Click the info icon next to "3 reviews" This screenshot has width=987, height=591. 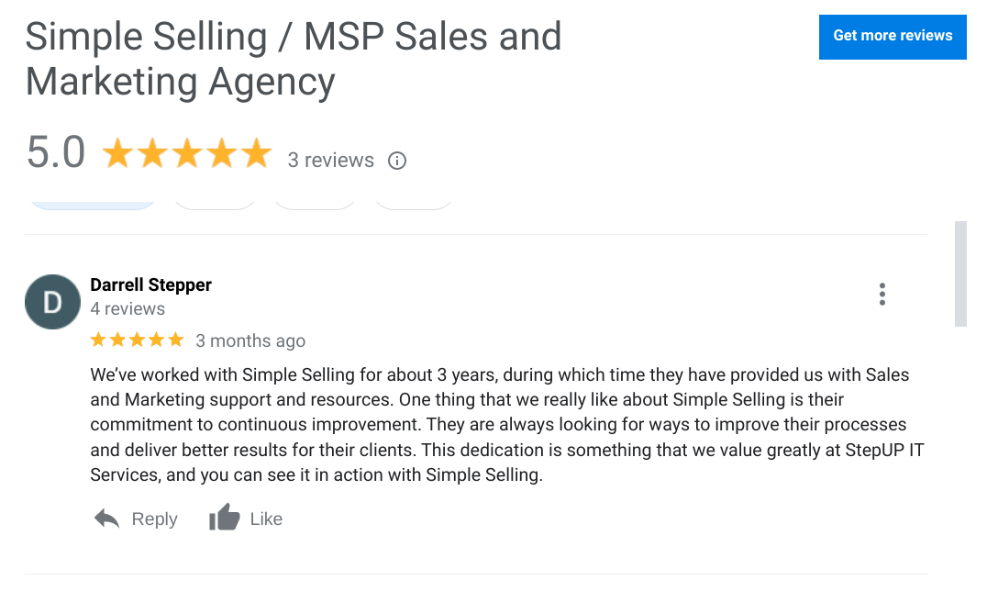pyautogui.click(x=396, y=161)
